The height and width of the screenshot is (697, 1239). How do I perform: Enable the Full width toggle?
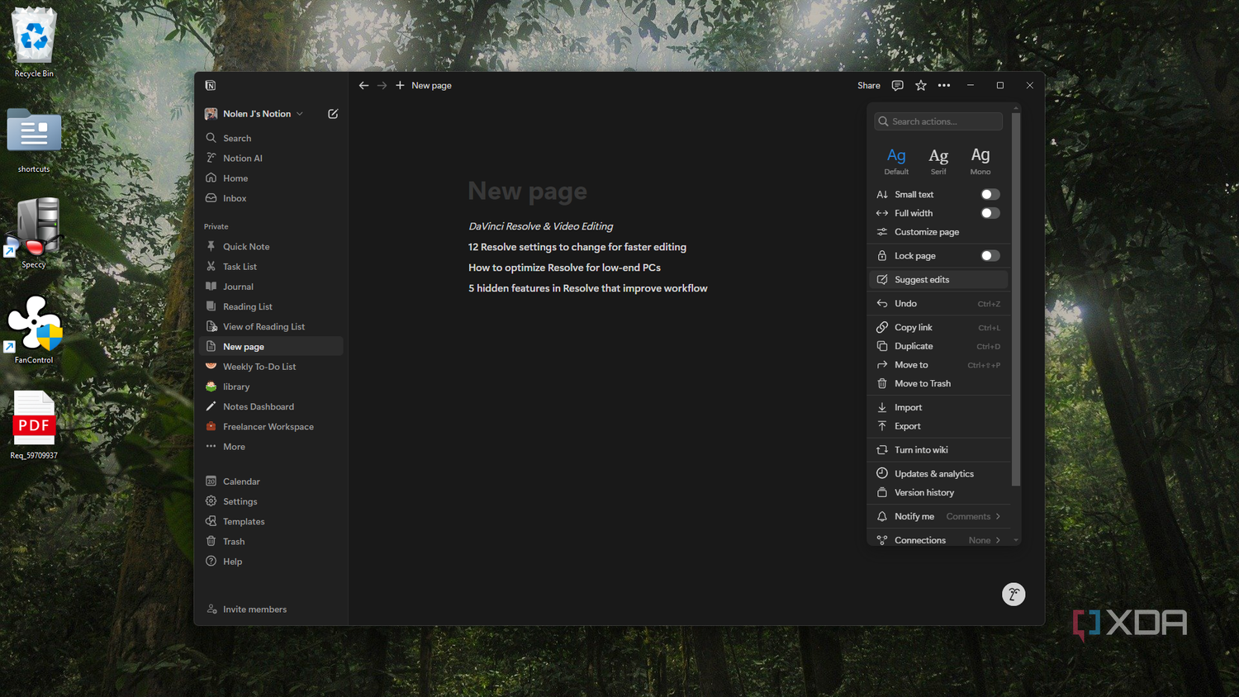990,213
